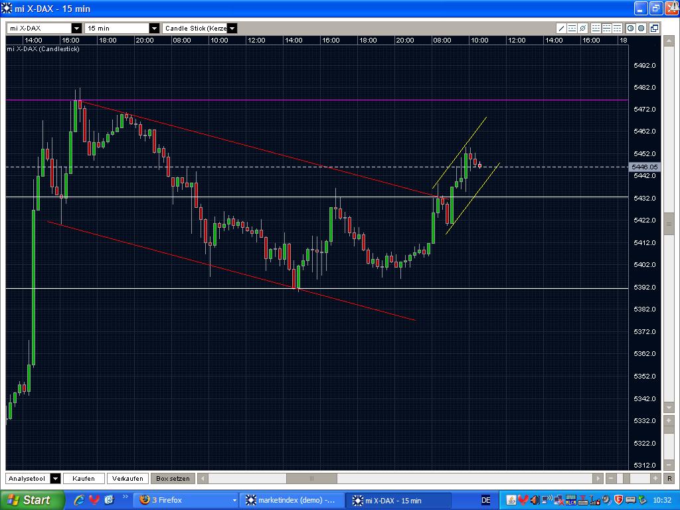Open the instrument dropdown showing mi X-DAX
The image size is (680, 510).
click(44, 28)
